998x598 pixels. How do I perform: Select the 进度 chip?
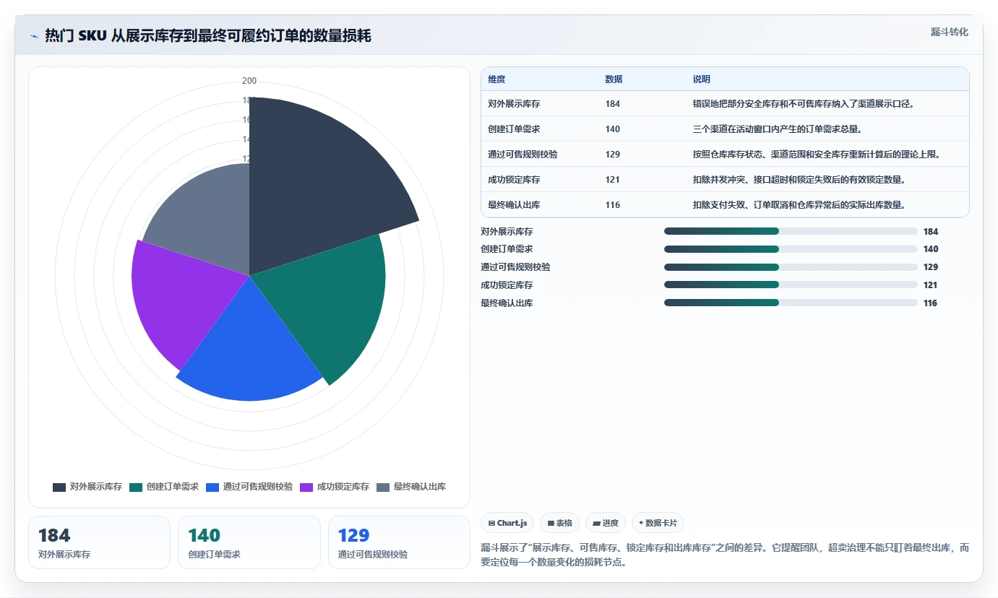coord(606,523)
